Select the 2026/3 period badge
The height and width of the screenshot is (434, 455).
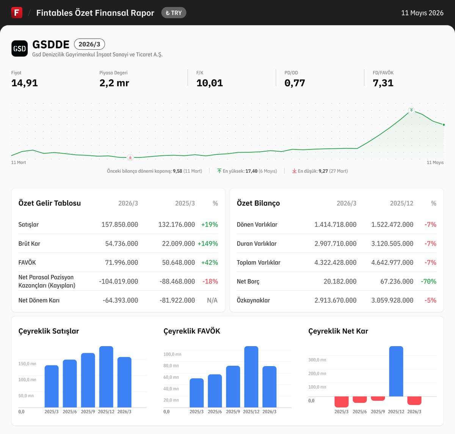point(89,44)
